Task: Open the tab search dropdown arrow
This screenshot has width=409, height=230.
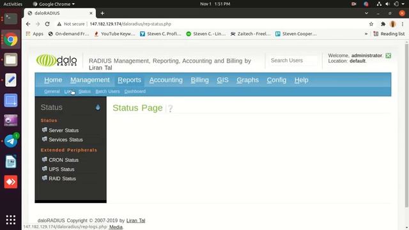Action: point(366,13)
